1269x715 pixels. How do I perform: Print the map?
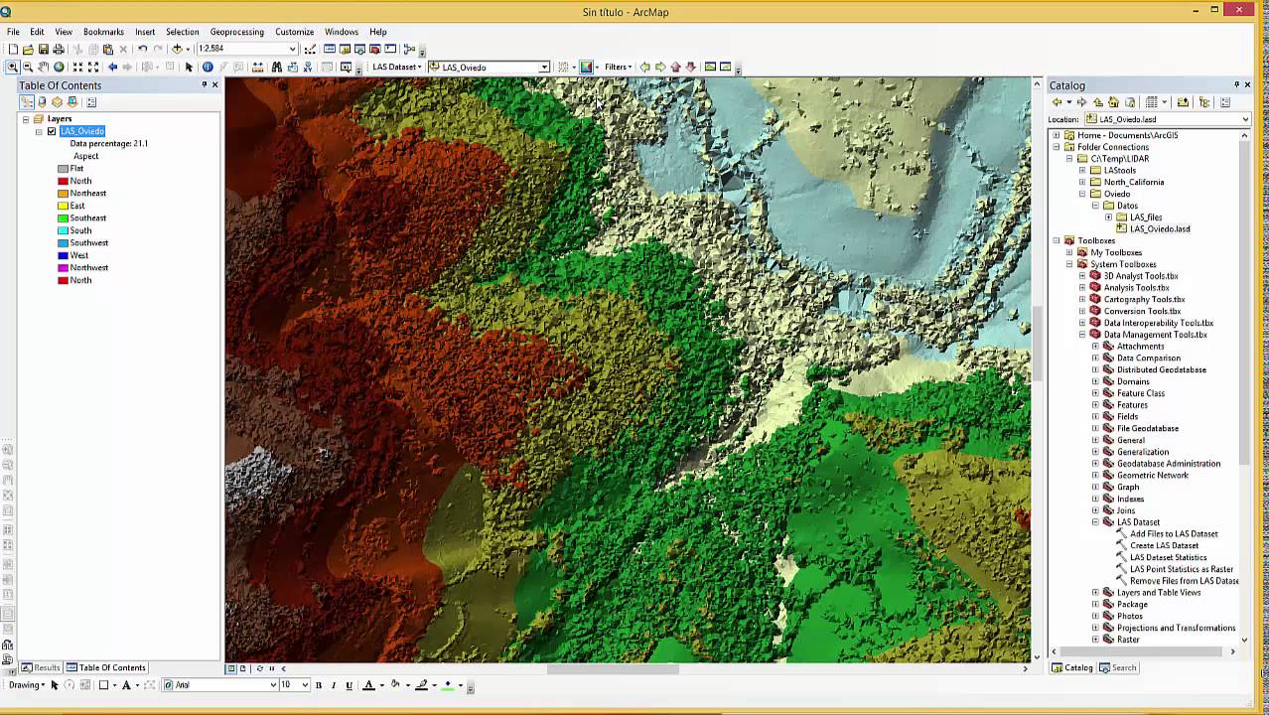pos(59,49)
